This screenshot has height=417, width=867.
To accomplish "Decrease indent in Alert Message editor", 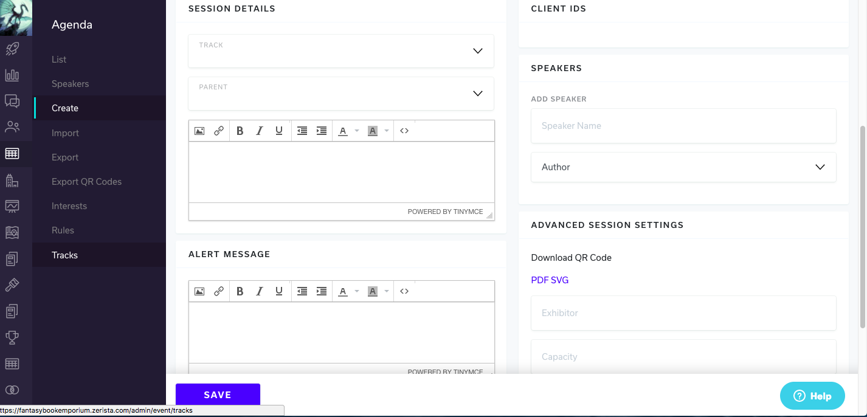I will 302,291.
